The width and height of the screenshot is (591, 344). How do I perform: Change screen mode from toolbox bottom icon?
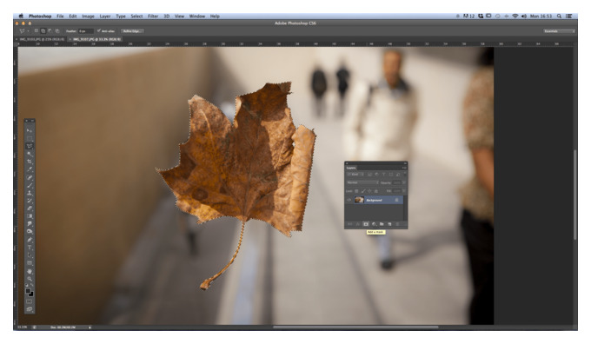click(x=29, y=309)
